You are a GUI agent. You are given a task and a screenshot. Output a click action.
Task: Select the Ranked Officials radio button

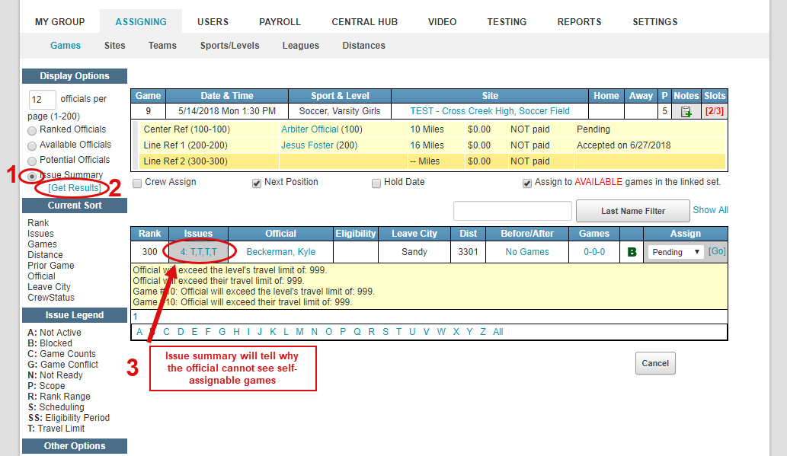click(x=32, y=130)
